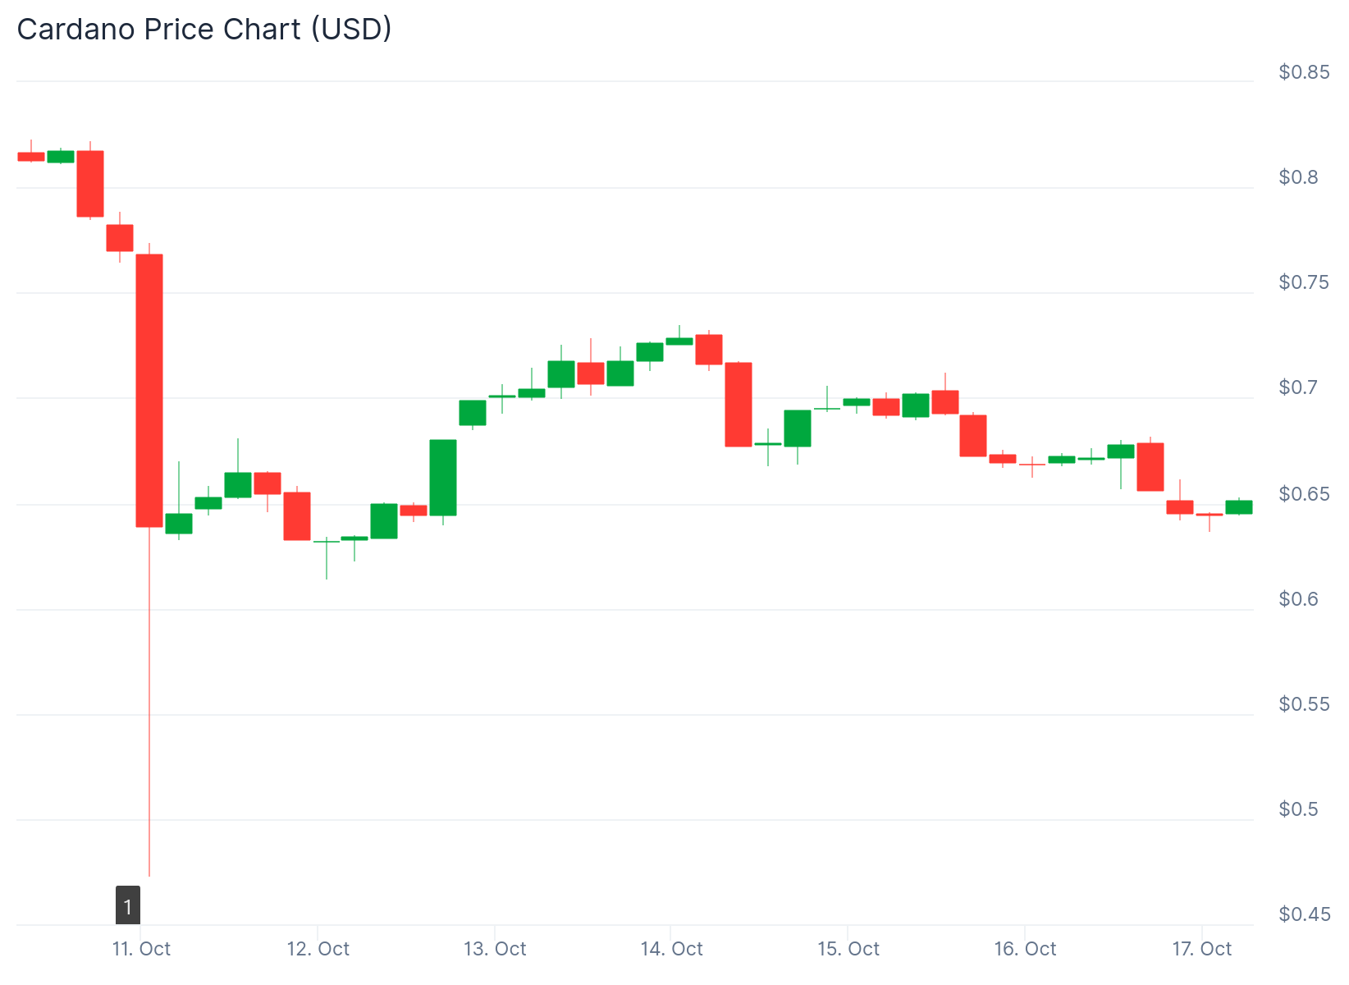Select the $0.6 price axis label
Screen dimensions: 1349x985
pyautogui.click(x=1298, y=599)
